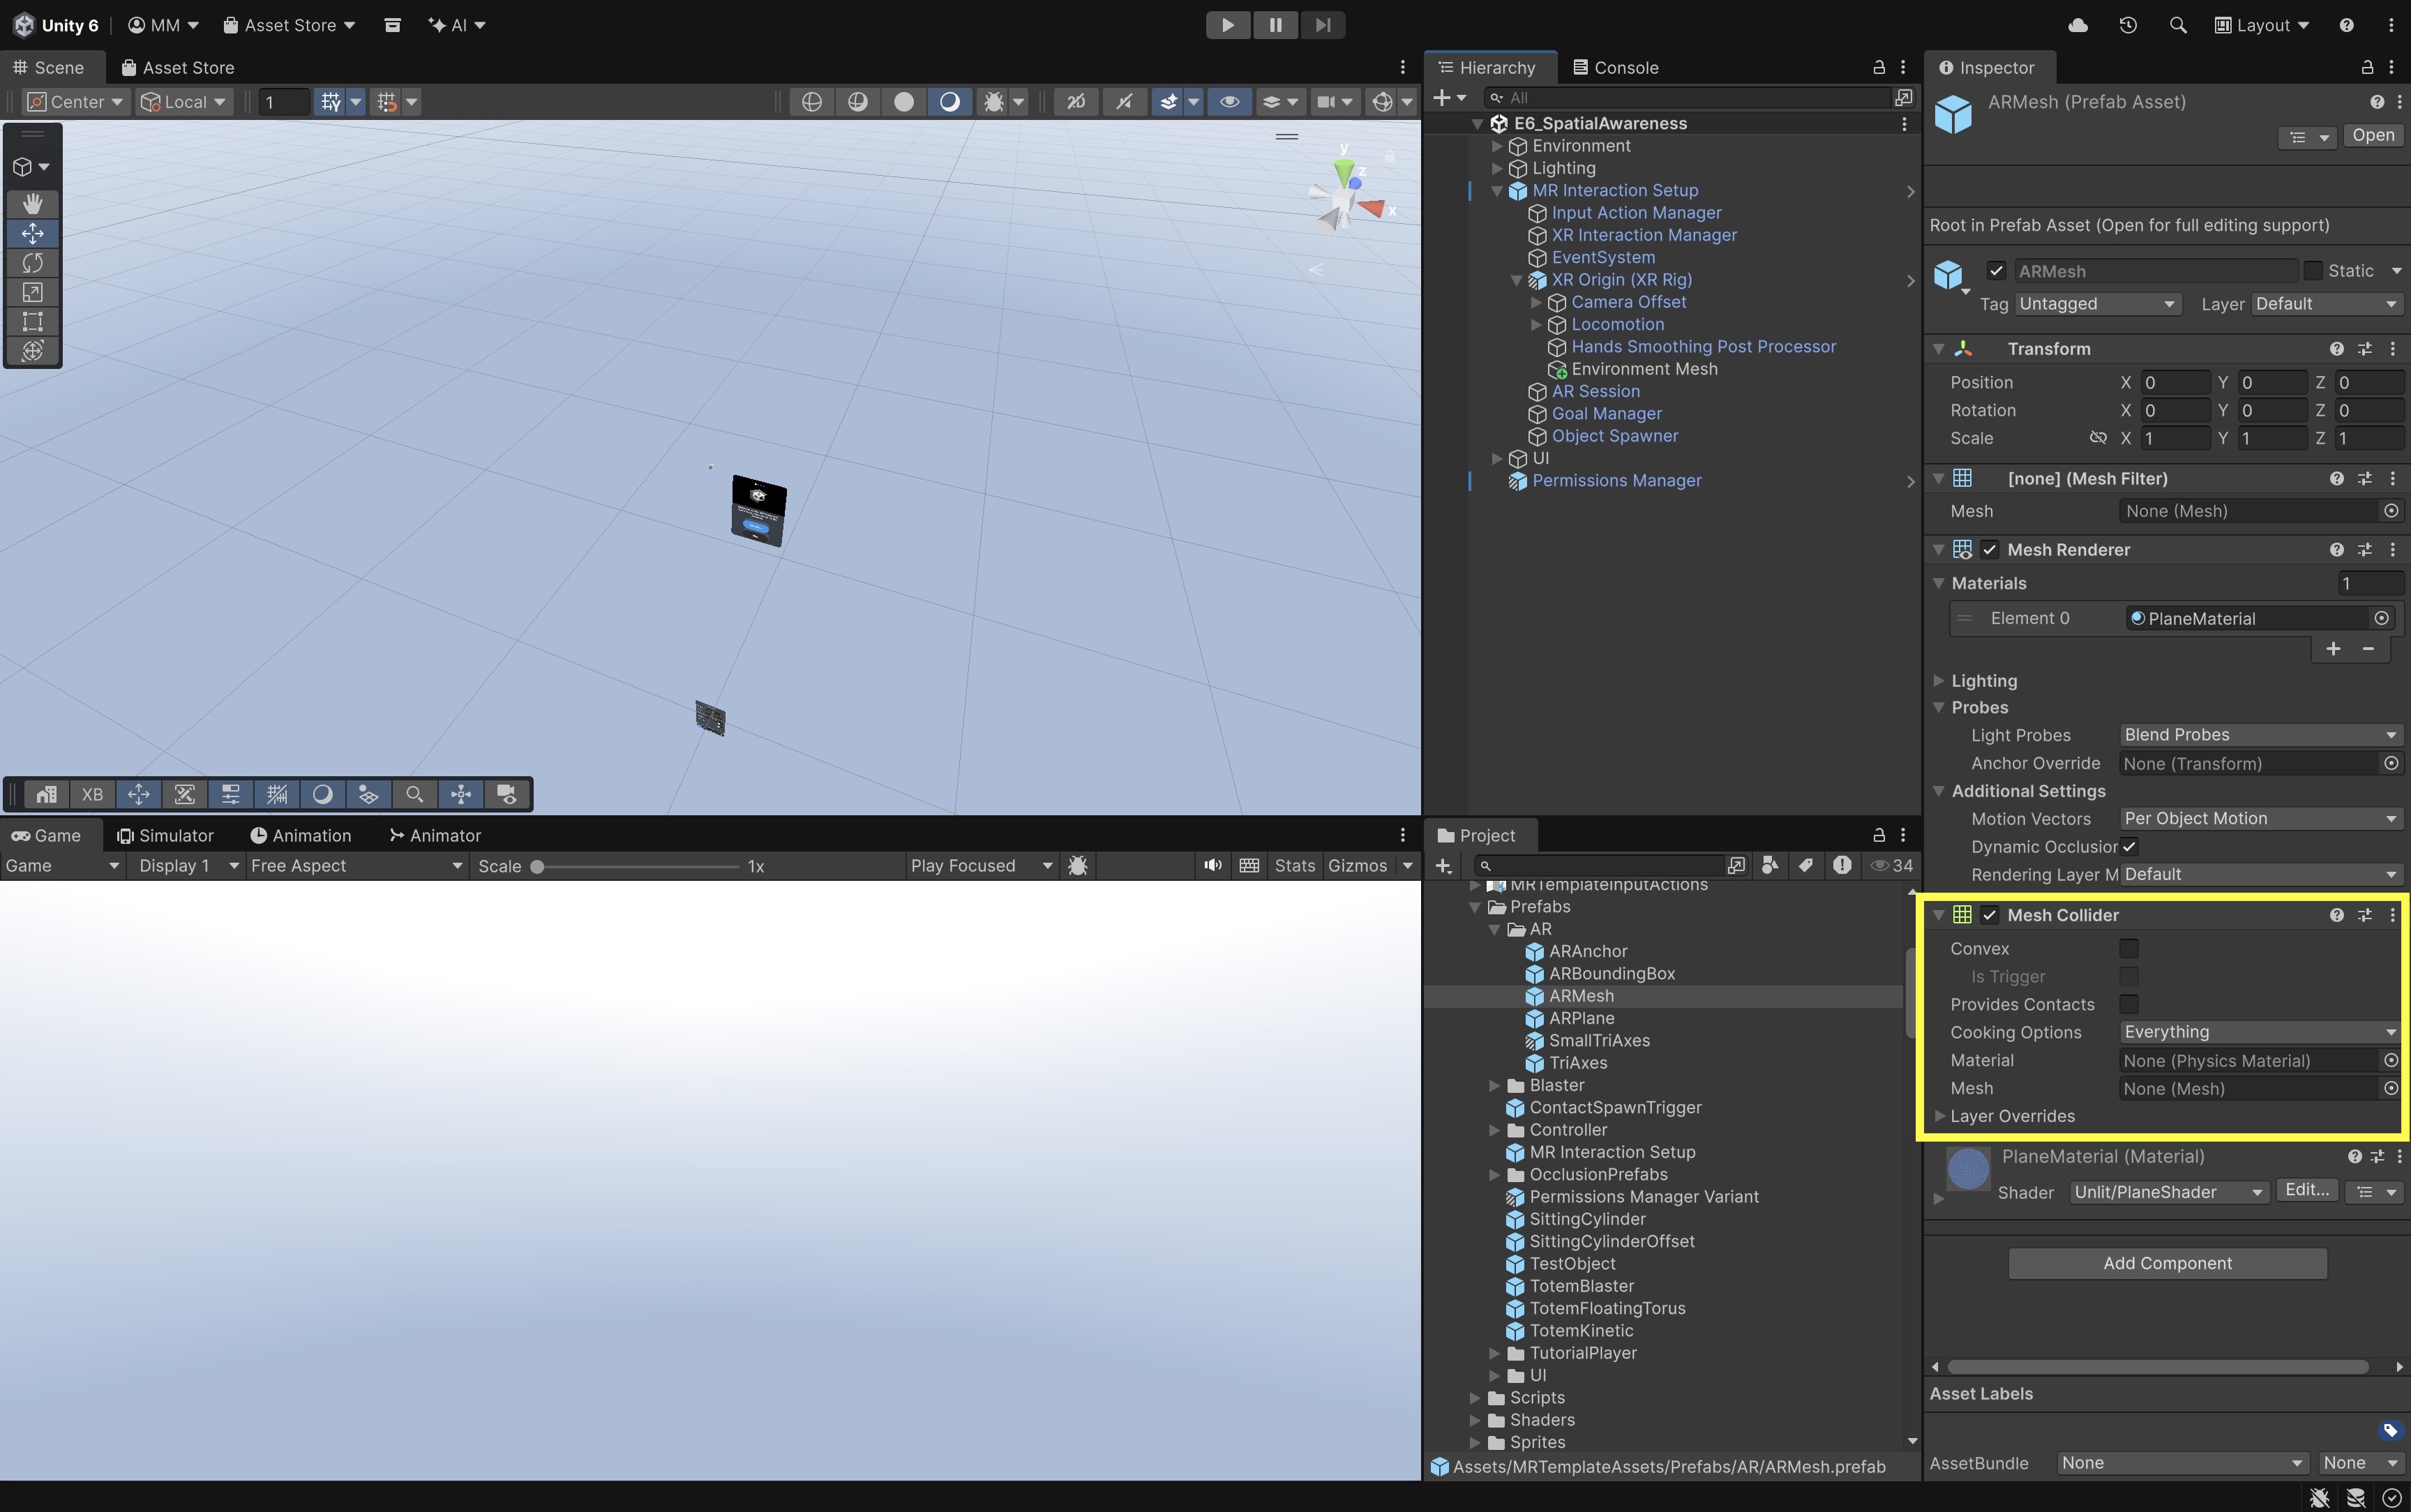This screenshot has height=1512, width=2411.
Task: Open the Cooking Options dropdown
Action: (x=2260, y=1032)
